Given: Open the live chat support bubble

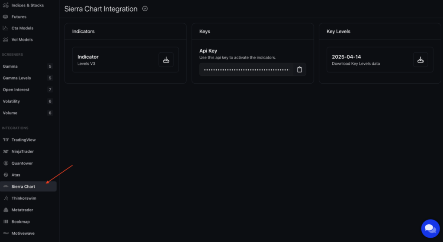Looking at the screenshot, I should [x=430, y=228].
